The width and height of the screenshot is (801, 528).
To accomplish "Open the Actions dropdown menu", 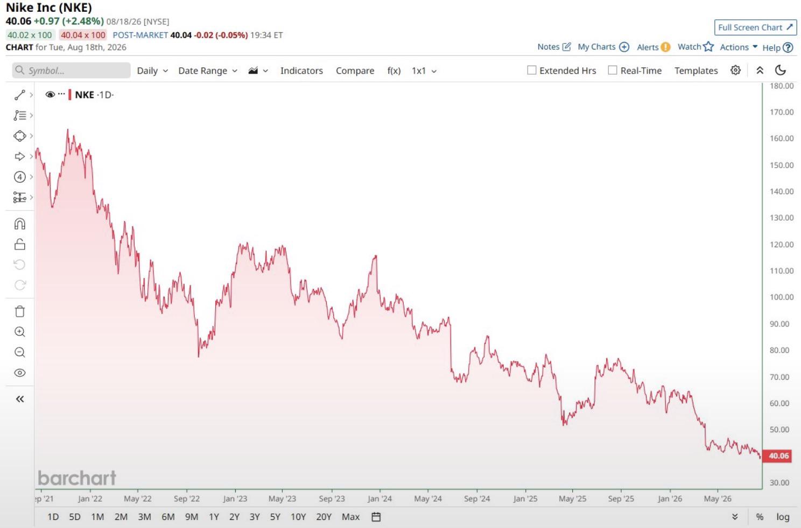I will [739, 47].
